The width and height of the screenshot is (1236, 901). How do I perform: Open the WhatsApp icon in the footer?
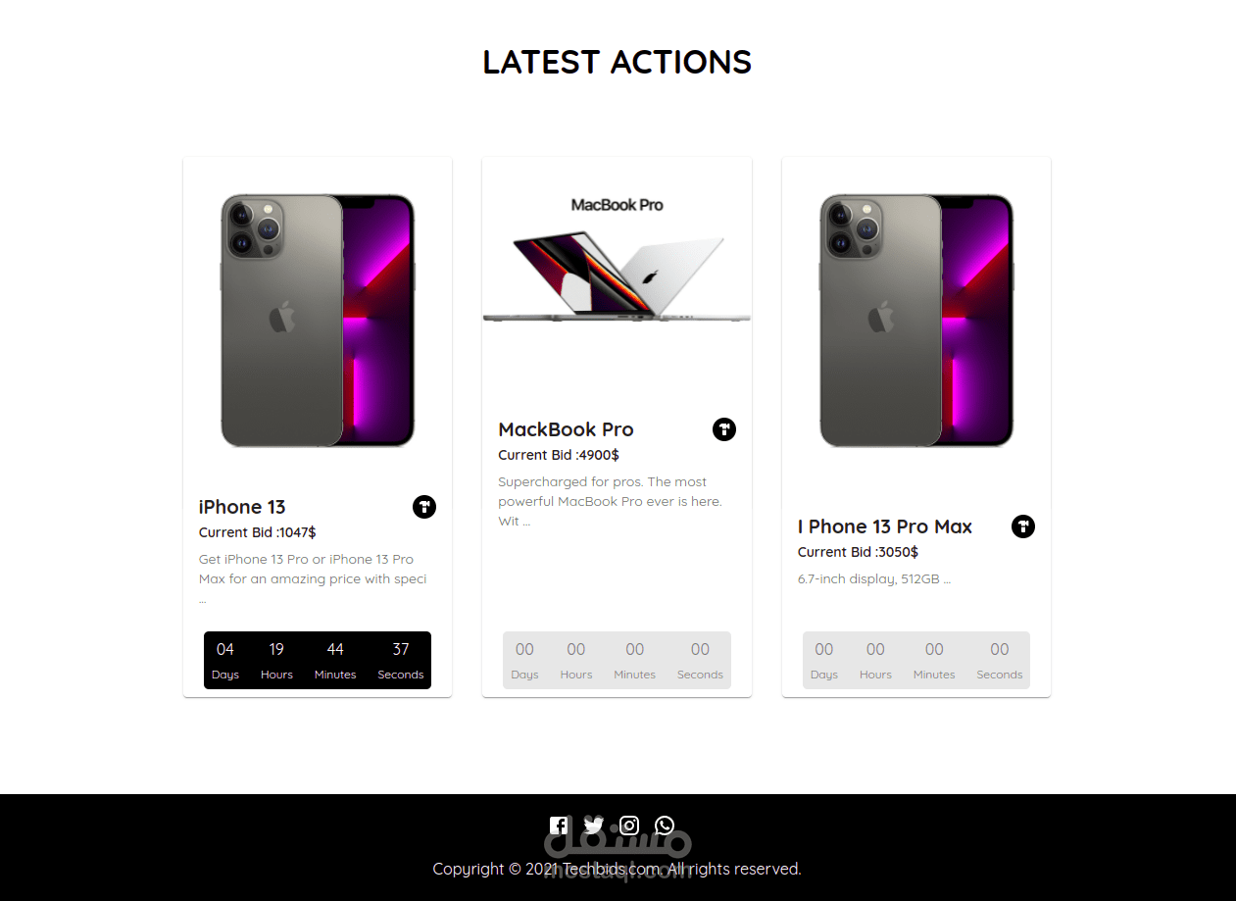(x=665, y=826)
